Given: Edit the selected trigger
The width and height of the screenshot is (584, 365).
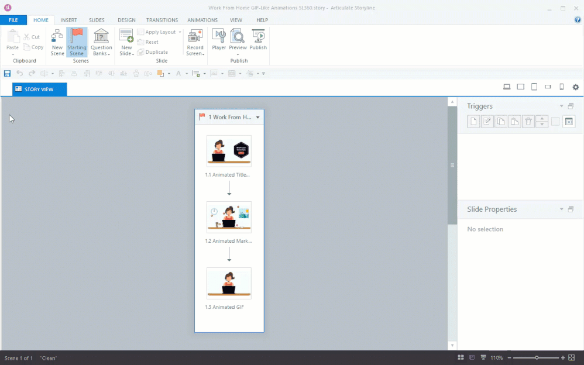Looking at the screenshot, I should (487, 122).
